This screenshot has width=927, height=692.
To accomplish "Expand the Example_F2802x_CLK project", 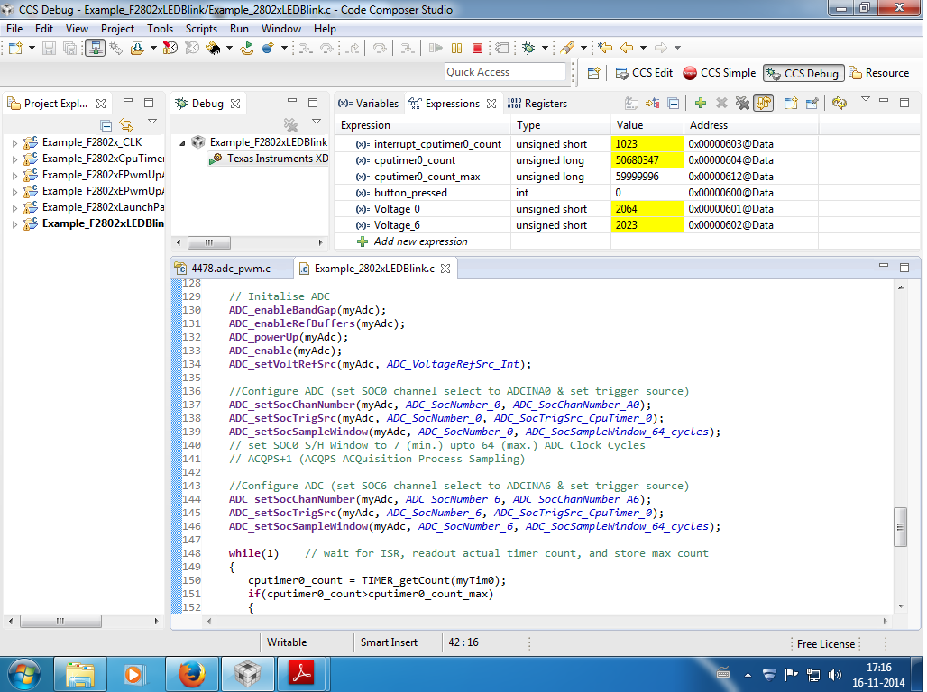I will (x=14, y=142).
